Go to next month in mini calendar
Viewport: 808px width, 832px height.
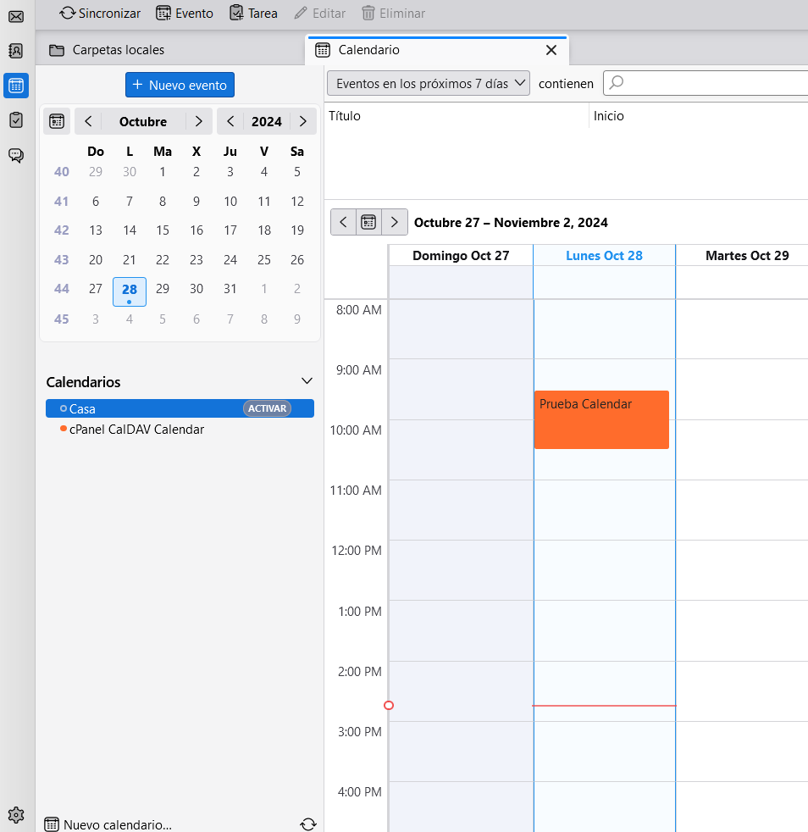(198, 121)
